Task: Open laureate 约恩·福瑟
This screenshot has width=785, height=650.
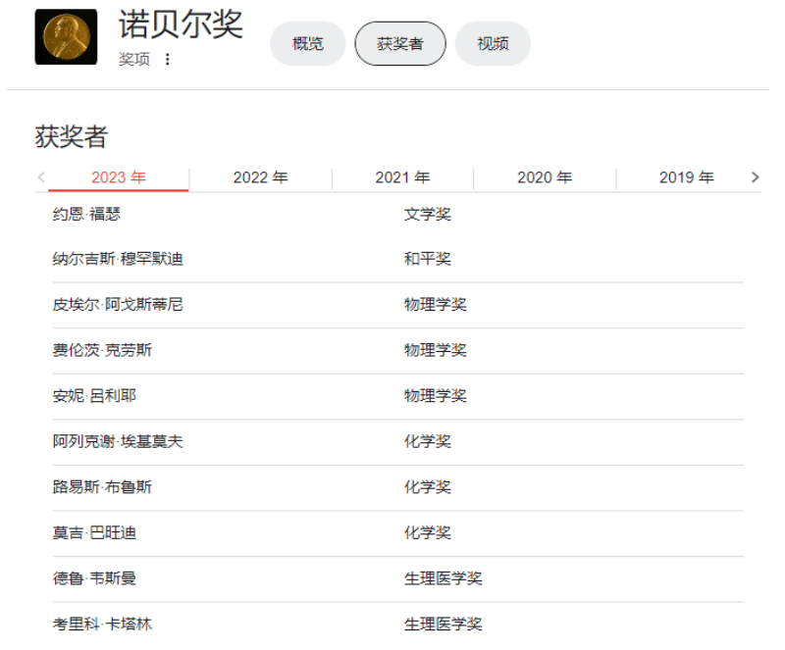Action: click(86, 214)
